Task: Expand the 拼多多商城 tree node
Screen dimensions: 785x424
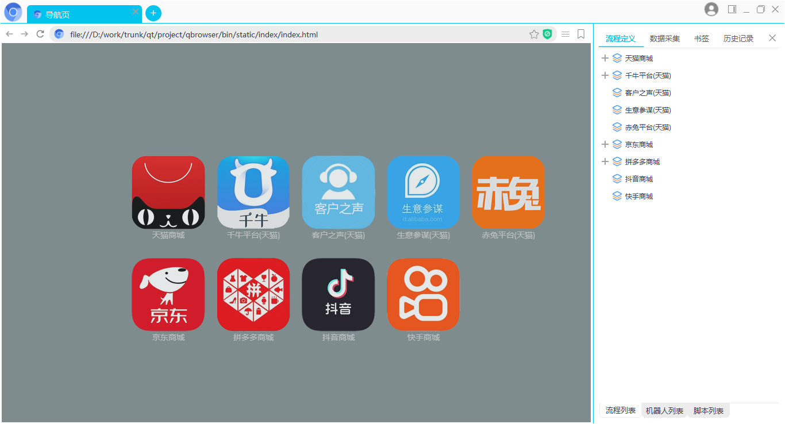Action: click(x=605, y=161)
